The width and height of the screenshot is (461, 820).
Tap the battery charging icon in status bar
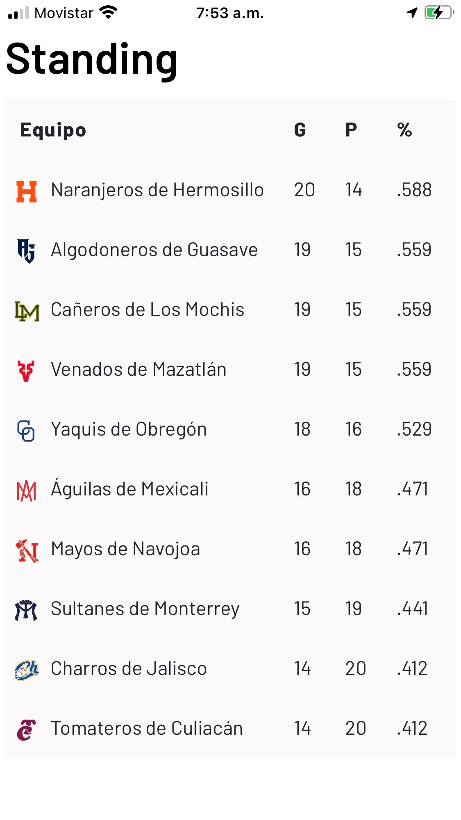point(439,13)
